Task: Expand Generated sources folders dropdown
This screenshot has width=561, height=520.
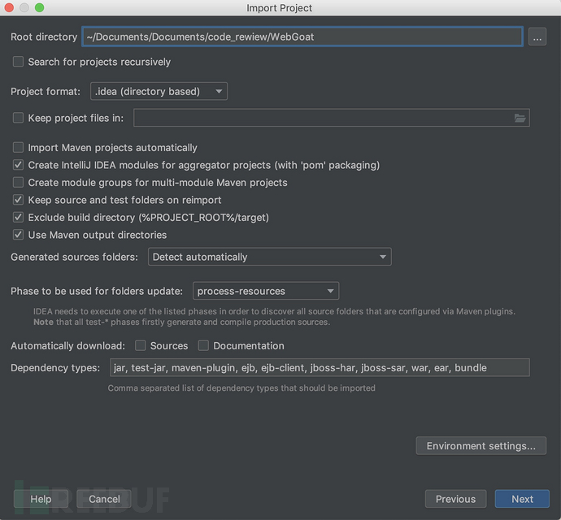Action: coord(269,257)
